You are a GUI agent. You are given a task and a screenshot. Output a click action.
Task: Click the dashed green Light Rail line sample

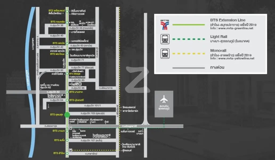[x=189, y=39]
